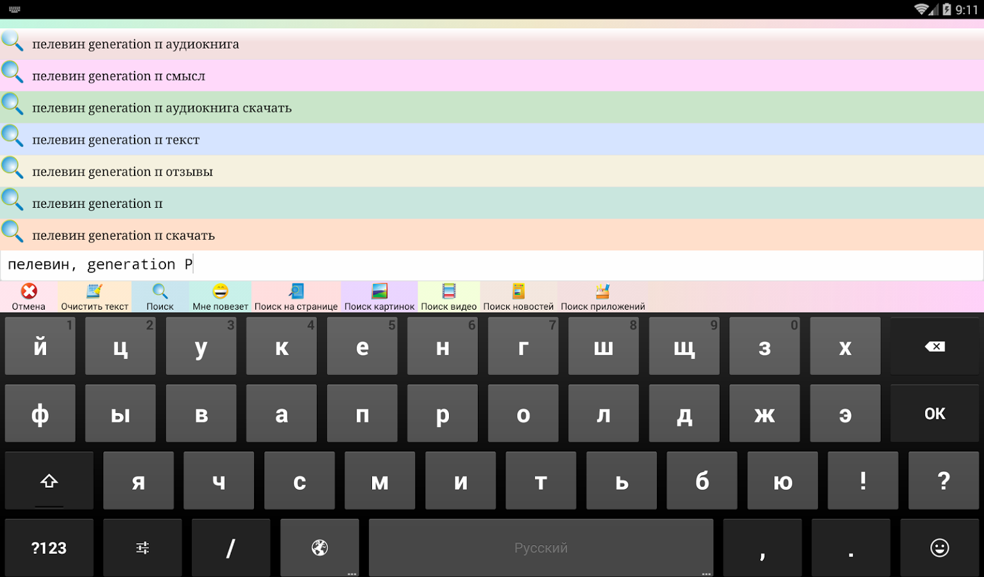Open Поиск новостей news search
Image resolution: width=984 pixels, height=577 pixels.
pos(518,292)
